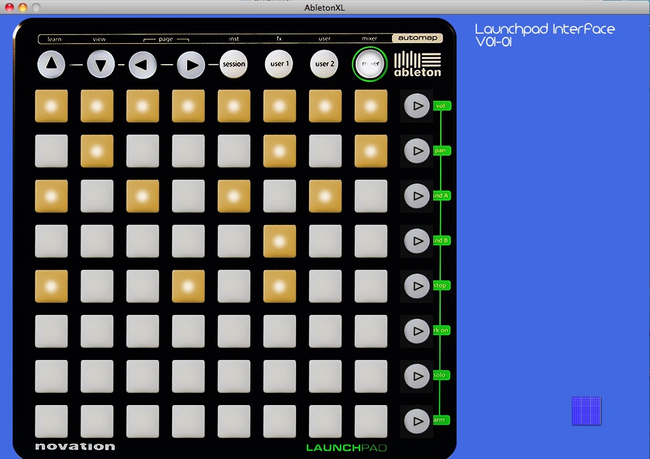Toggle the lit snd A-row pad under left arrow
This screenshot has height=459, width=650.
click(x=143, y=196)
